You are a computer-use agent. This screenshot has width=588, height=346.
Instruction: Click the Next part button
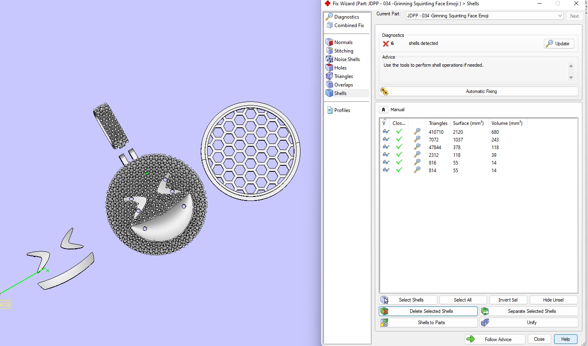pos(574,16)
